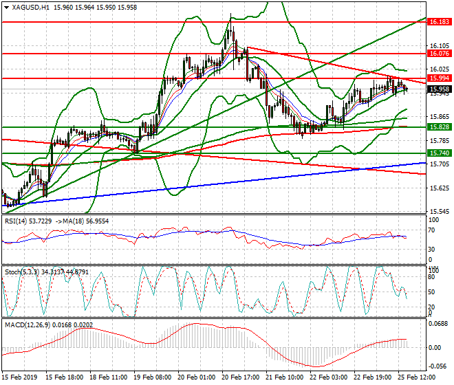Select the 16.183 resistance price label
The width and height of the screenshot is (454, 385).
click(440, 22)
